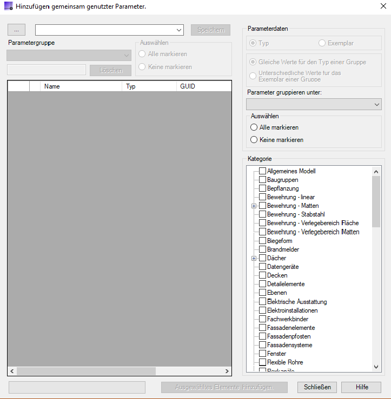Check the Flexible Rohre category

262,362
